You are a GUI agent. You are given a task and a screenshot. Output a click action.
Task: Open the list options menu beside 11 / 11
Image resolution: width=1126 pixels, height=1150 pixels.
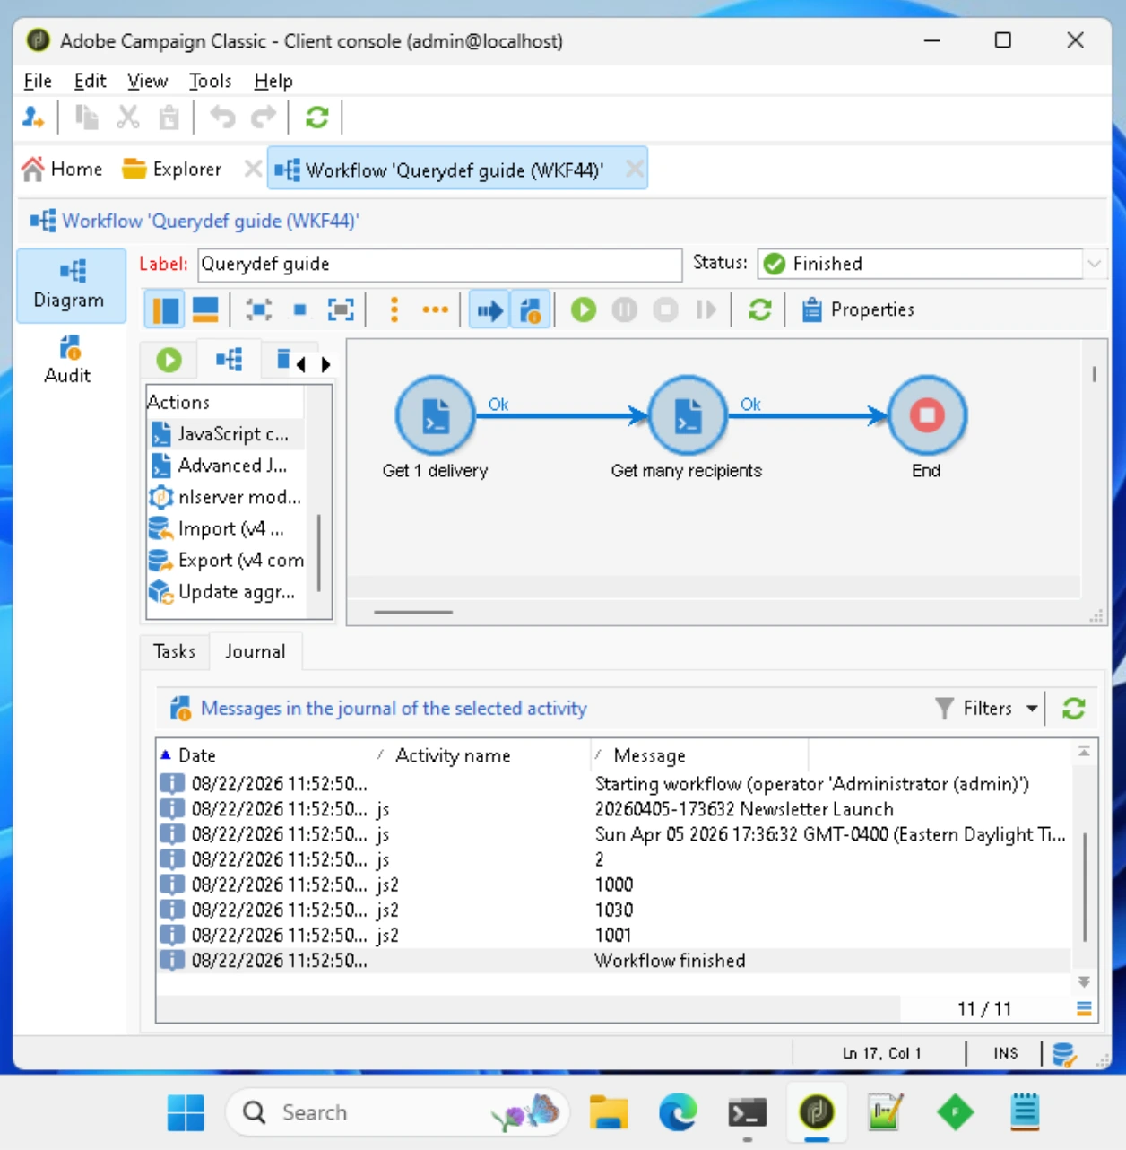1084,1009
